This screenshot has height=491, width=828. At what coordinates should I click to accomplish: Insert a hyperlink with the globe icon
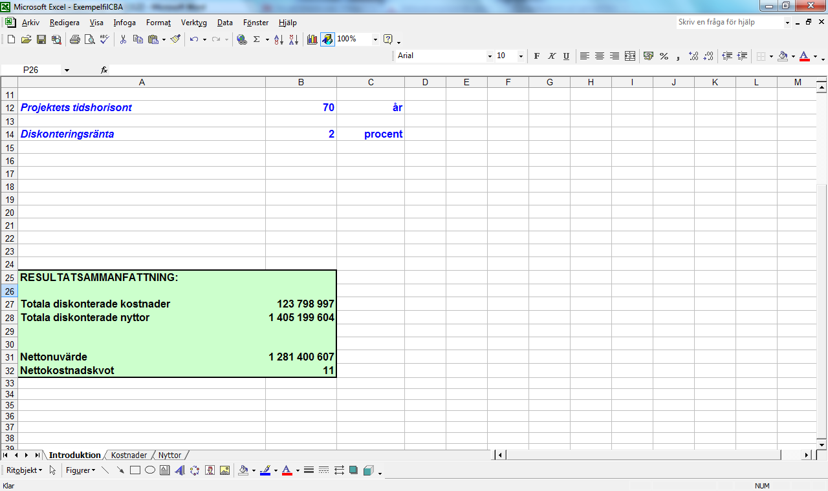coord(242,39)
